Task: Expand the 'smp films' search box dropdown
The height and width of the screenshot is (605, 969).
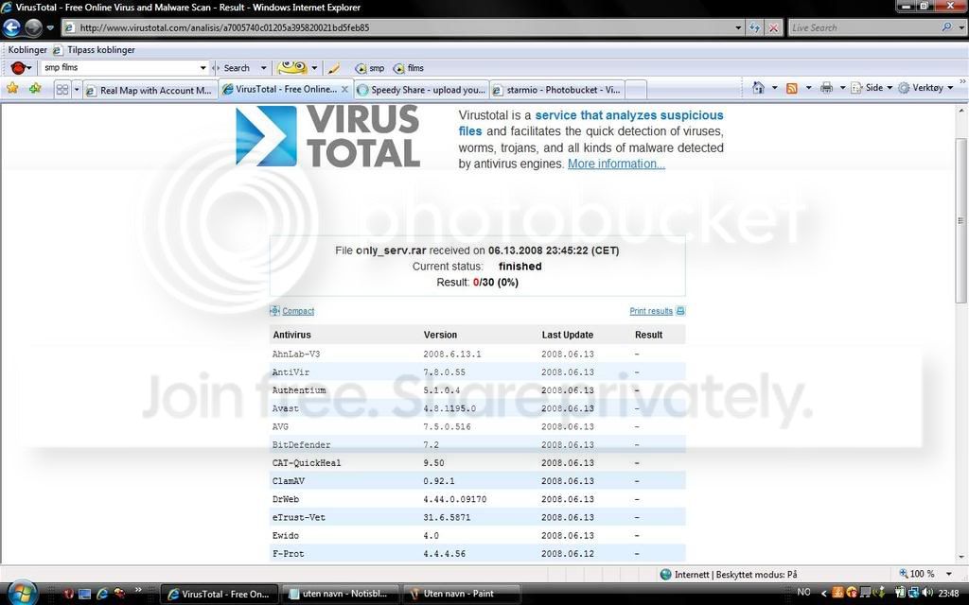Action: coord(203,68)
